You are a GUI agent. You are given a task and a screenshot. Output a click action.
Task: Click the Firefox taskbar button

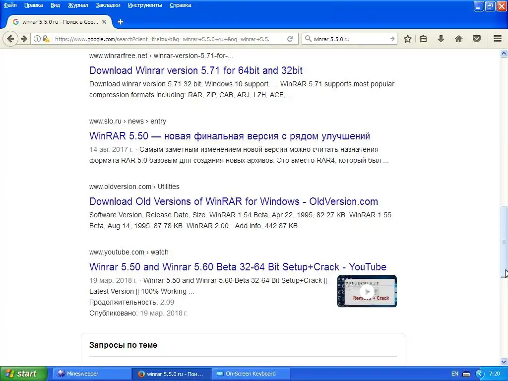pos(171,374)
